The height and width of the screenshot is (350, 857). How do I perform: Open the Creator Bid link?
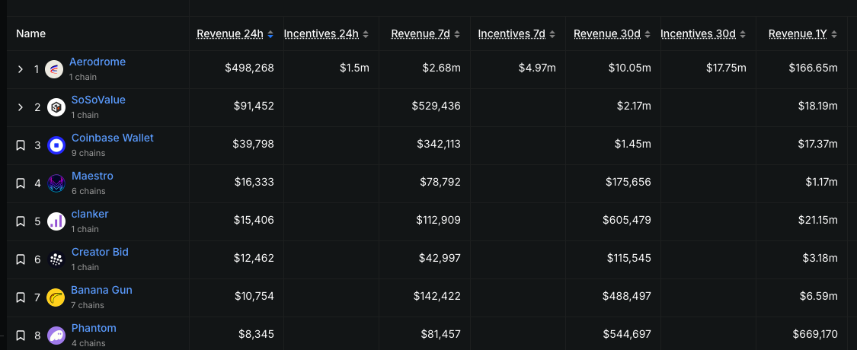tap(100, 252)
